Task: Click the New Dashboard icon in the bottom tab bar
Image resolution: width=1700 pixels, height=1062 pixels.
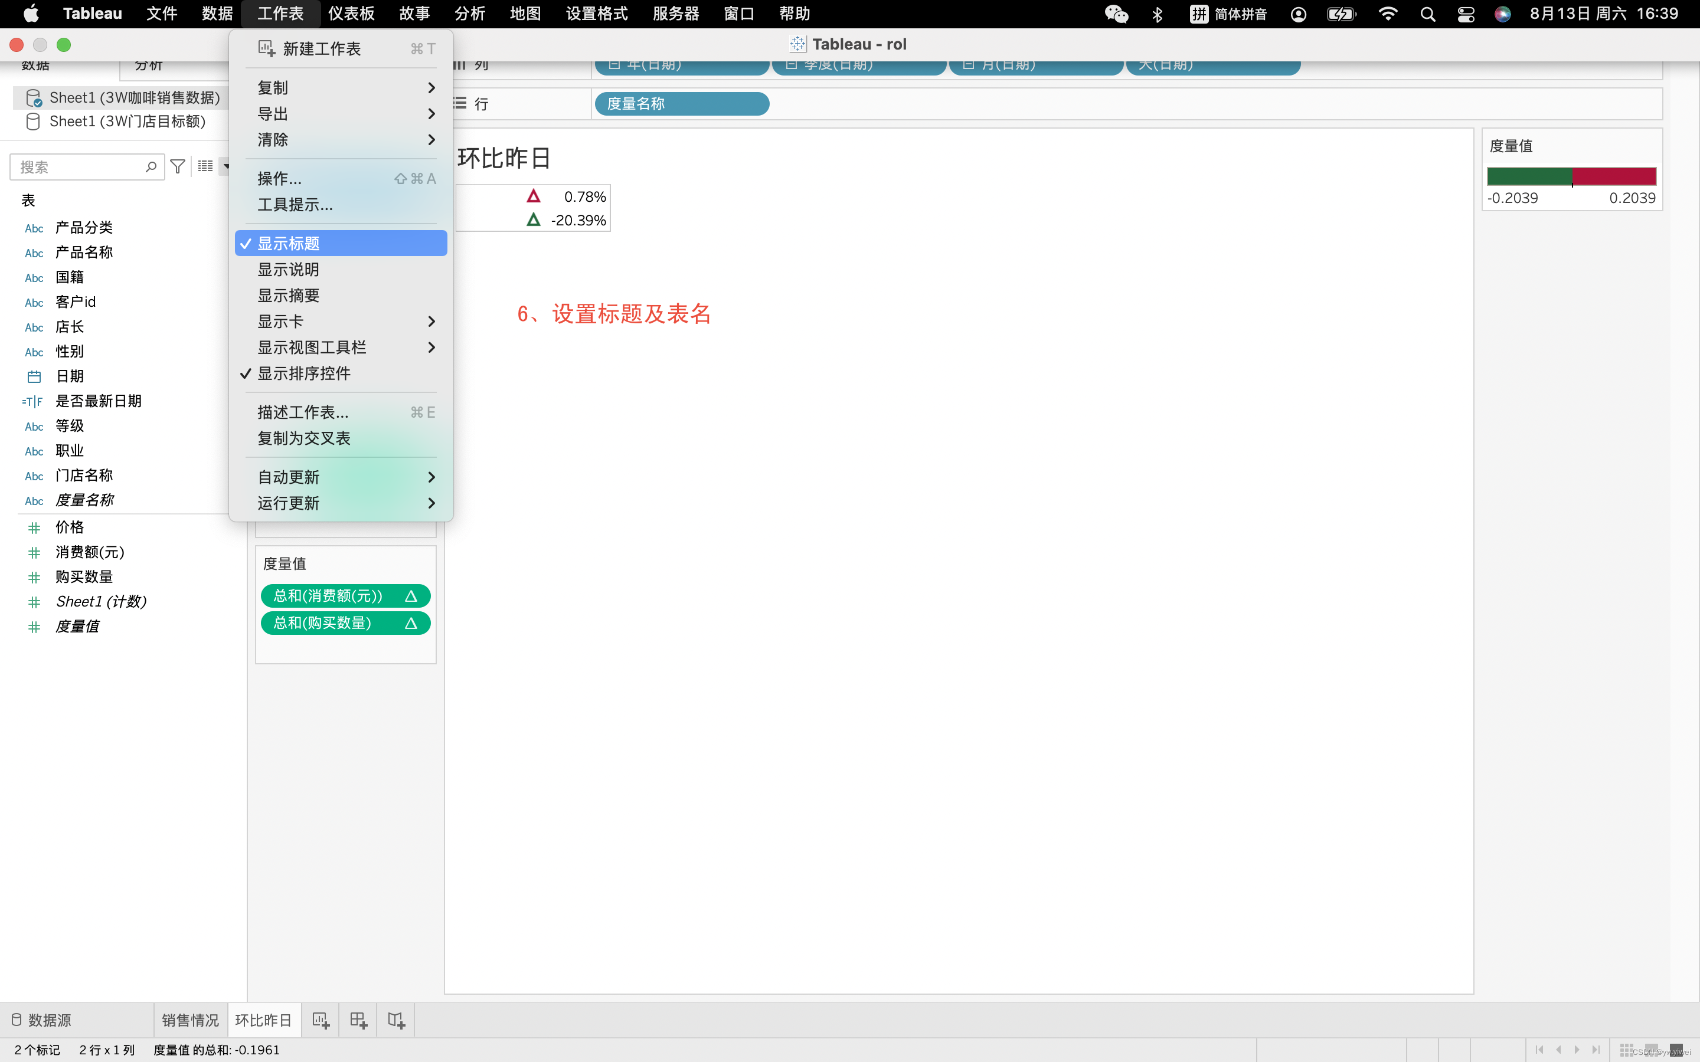Action: click(x=358, y=1020)
